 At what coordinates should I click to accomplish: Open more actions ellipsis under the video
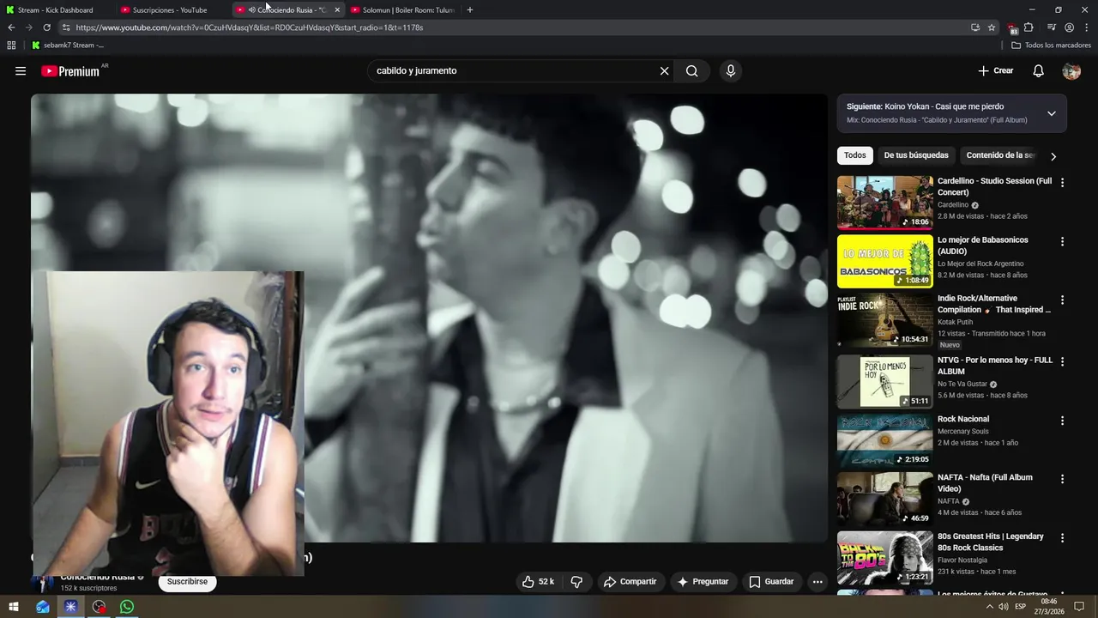pyautogui.click(x=817, y=582)
